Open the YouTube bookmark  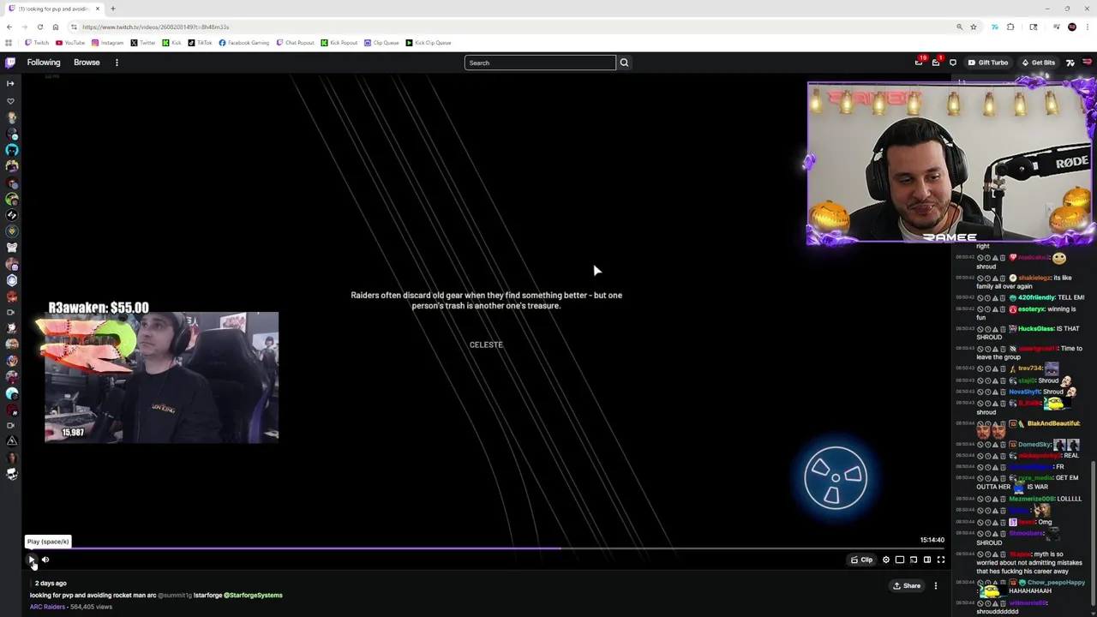coord(70,43)
